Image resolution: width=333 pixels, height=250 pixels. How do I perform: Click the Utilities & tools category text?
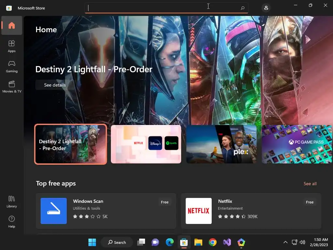(x=87, y=208)
